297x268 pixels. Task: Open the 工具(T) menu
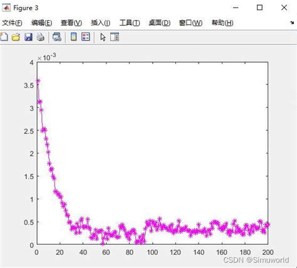130,23
